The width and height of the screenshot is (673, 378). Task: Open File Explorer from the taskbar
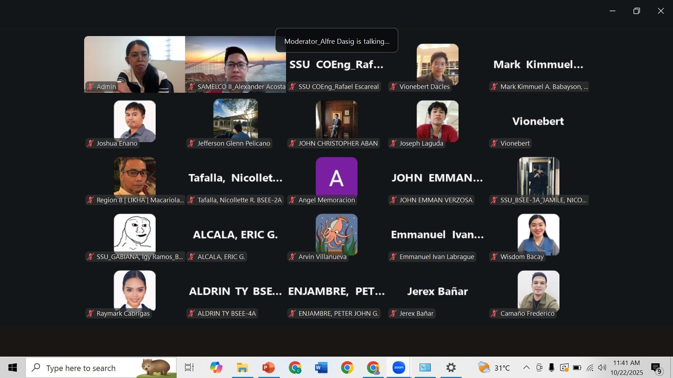point(242,367)
